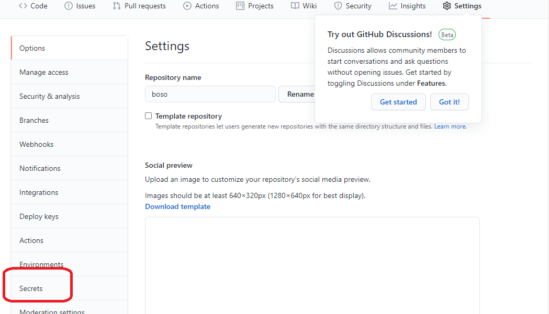
Task: Click the Pull requests icon
Action: click(117, 6)
